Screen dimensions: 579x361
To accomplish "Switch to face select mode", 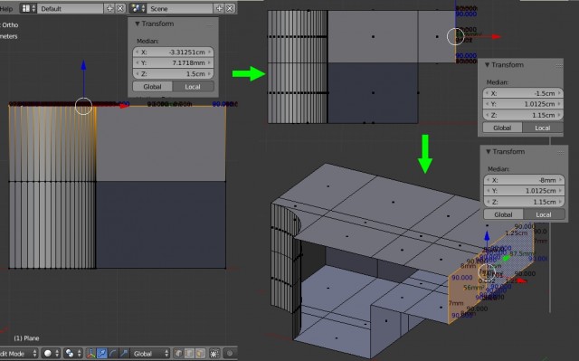I will (200, 353).
